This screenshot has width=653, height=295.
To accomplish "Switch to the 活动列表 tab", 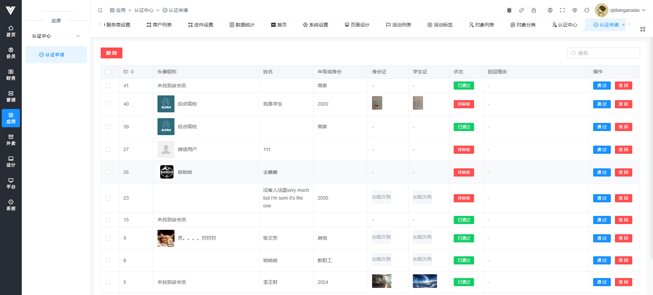I will 399,25.
